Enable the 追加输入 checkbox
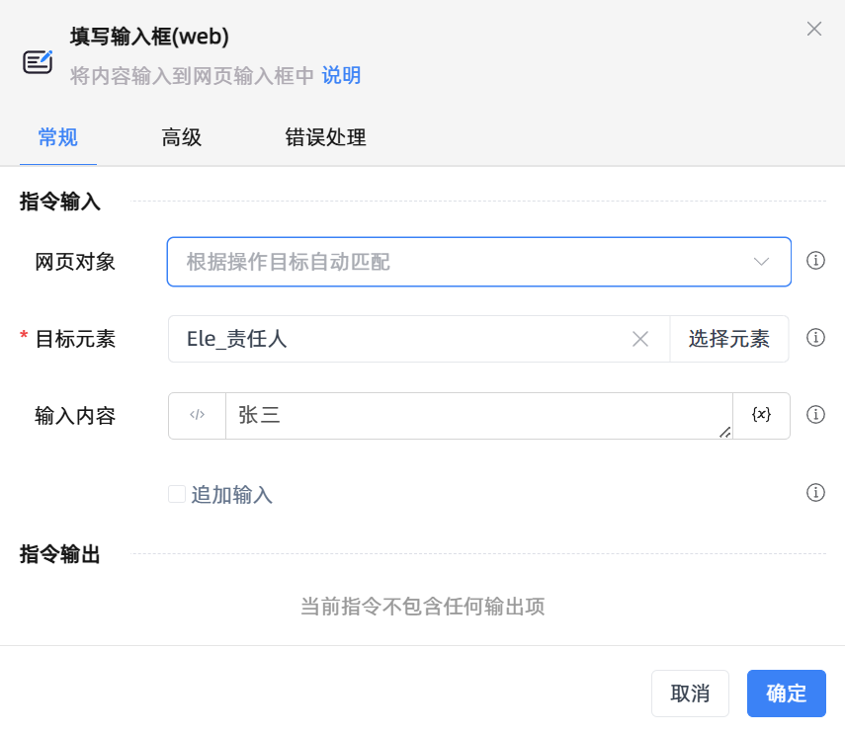Screen dimensions: 845x735 click(x=179, y=493)
